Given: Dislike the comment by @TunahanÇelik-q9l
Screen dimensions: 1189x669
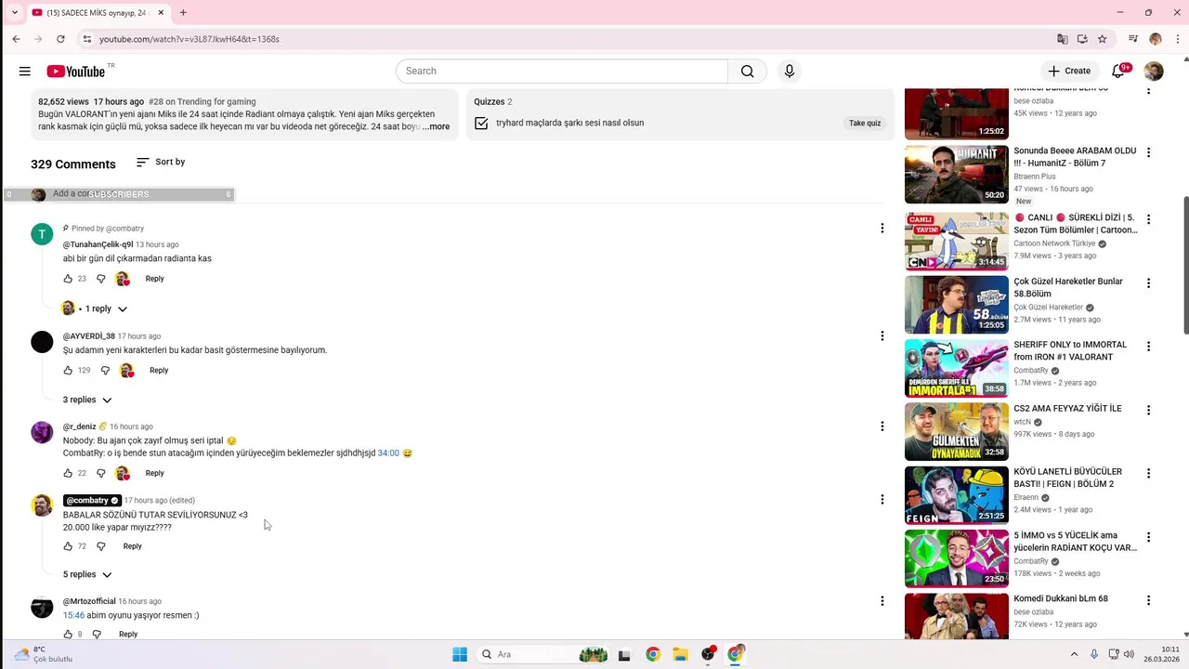Looking at the screenshot, I should (99, 279).
